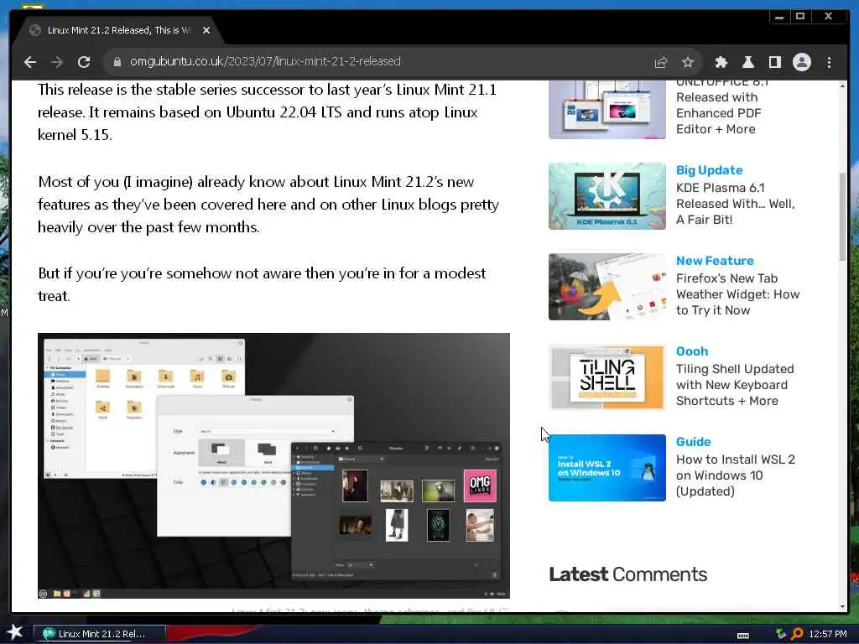The image size is (859, 644).
Task: Open Firefox New Tab Weather Widget article
Action: (737, 294)
